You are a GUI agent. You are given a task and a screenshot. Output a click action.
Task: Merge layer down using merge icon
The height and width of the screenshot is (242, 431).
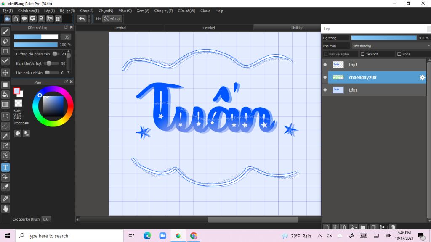[382, 227]
